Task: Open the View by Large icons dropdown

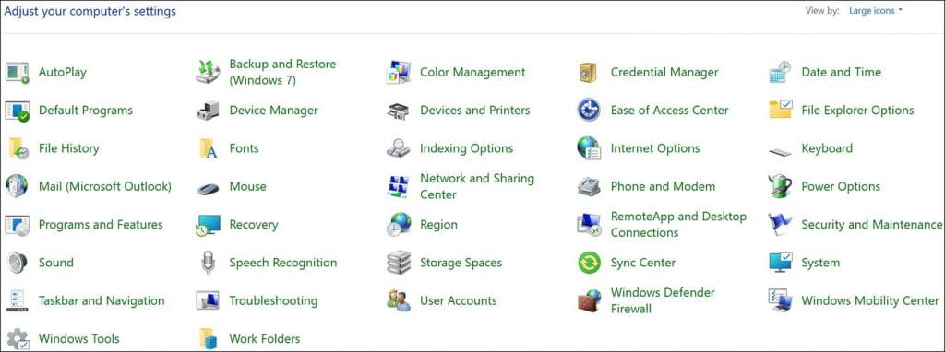Action: pyautogui.click(x=875, y=11)
